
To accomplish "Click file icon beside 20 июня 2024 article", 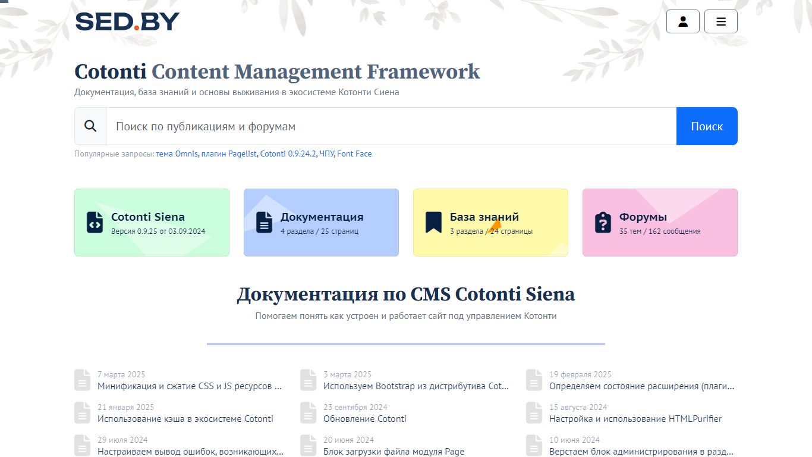I will pyautogui.click(x=309, y=446).
